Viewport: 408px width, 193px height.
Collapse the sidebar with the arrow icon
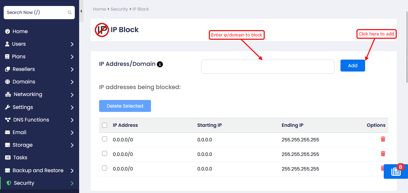(x=81, y=11)
